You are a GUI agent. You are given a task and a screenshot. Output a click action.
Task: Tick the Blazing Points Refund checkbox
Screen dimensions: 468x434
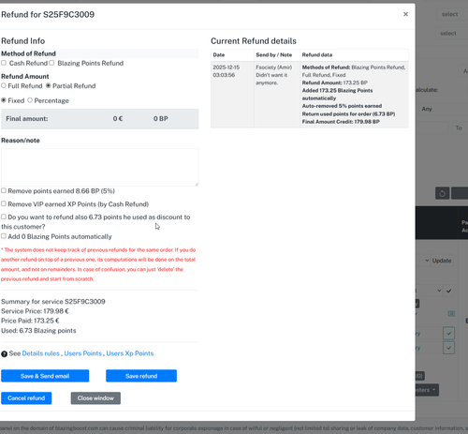(x=51, y=63)
